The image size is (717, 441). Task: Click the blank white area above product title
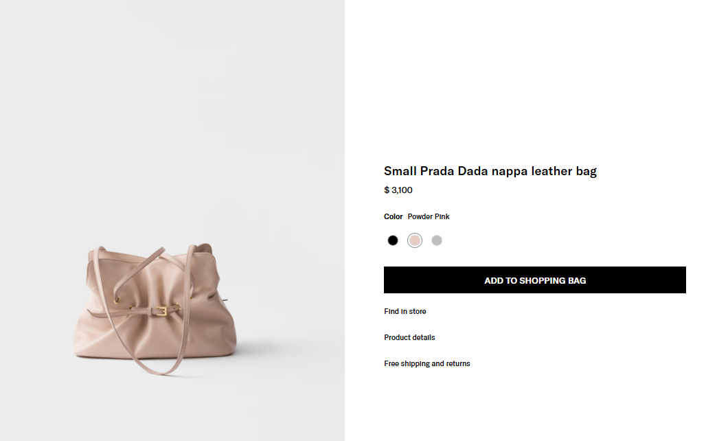pos(529,82)
